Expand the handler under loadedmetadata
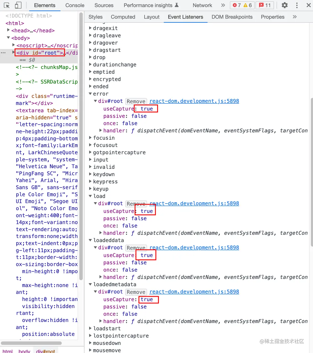Image resolution: width=313 pixels, height=353 pixels. (101, 321)
